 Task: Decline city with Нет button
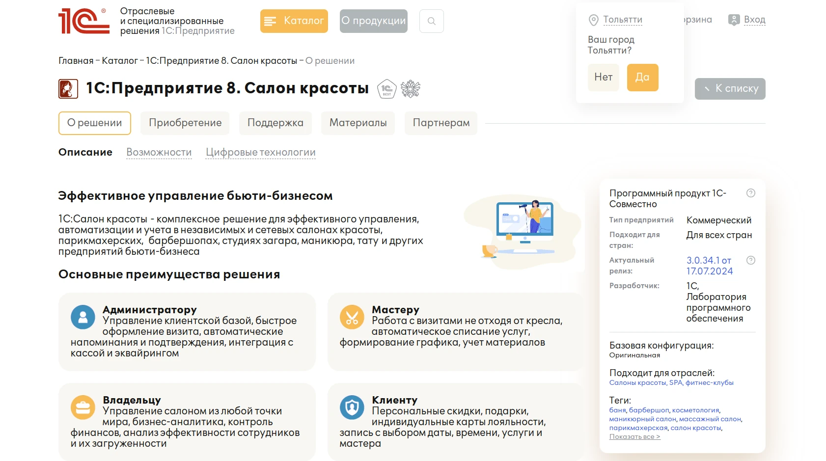pyautogui.click(x=604, y=77)
